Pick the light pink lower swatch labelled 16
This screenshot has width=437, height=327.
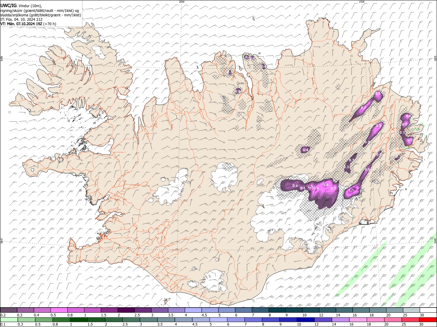(358, 320)
